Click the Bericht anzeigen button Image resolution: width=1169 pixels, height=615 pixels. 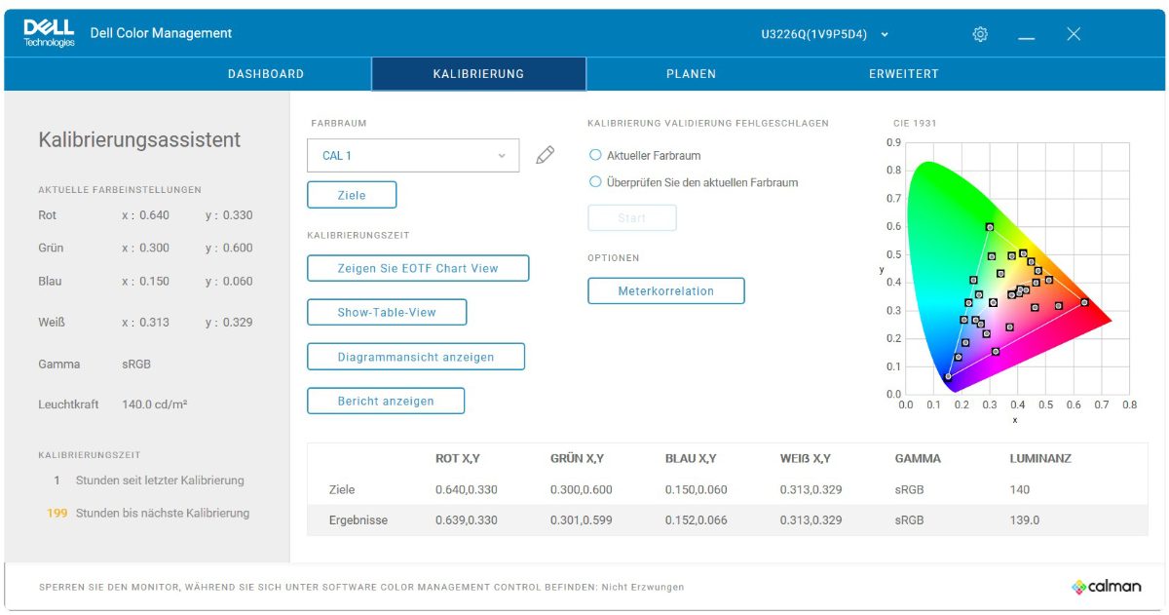click(x=386, y=401)
